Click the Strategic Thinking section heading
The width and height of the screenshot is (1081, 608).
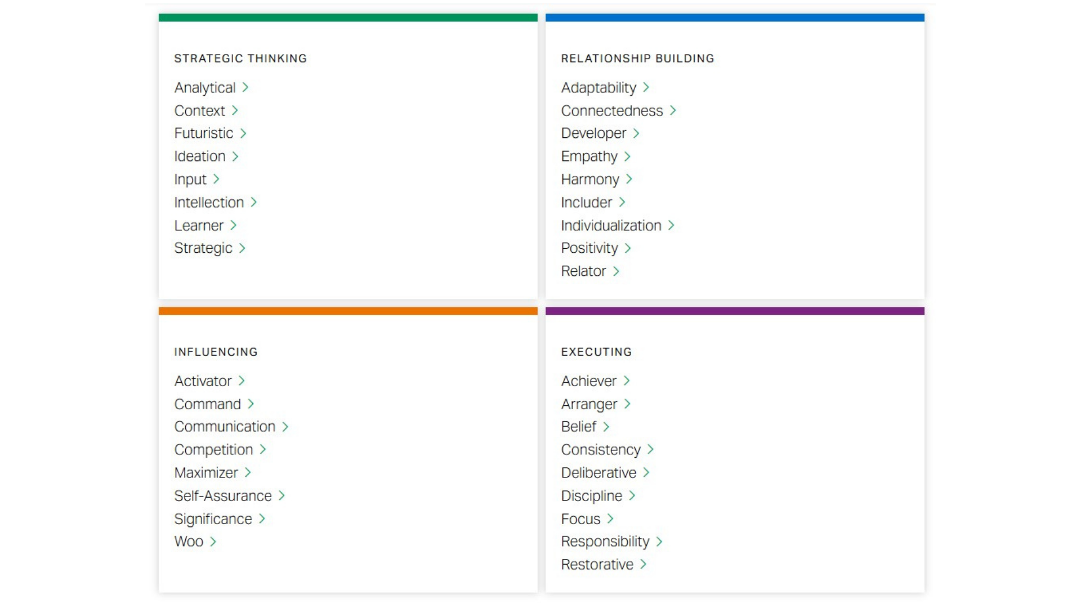(240, 59)
